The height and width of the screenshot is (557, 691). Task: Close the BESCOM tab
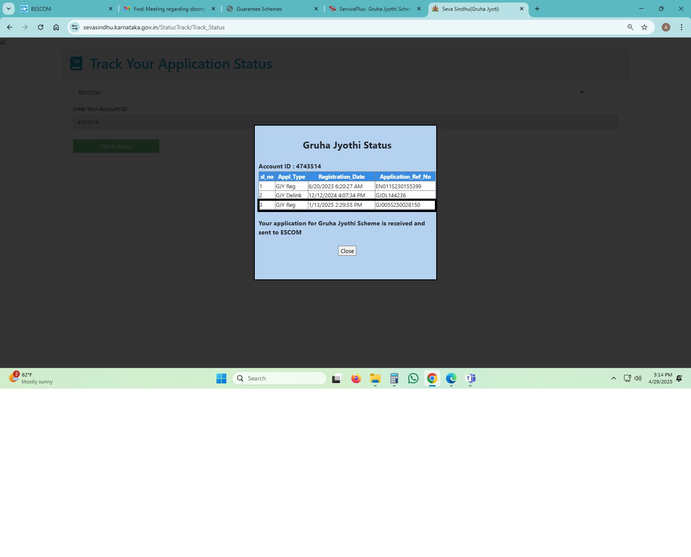point(111,9)
